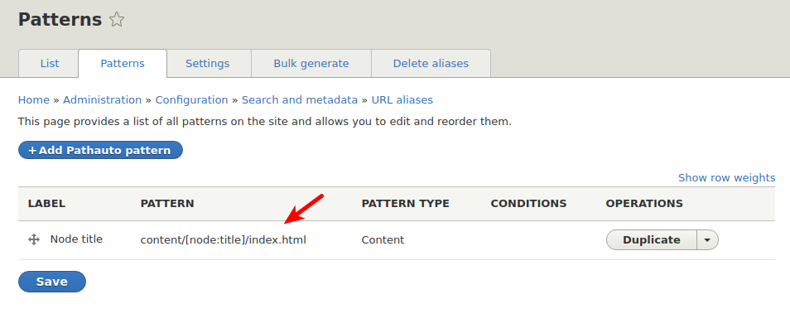The width and height of the screenshot is (790, 309).
Task: Click Add Pathauto pattern button
Action: click(x=100, y=150)
